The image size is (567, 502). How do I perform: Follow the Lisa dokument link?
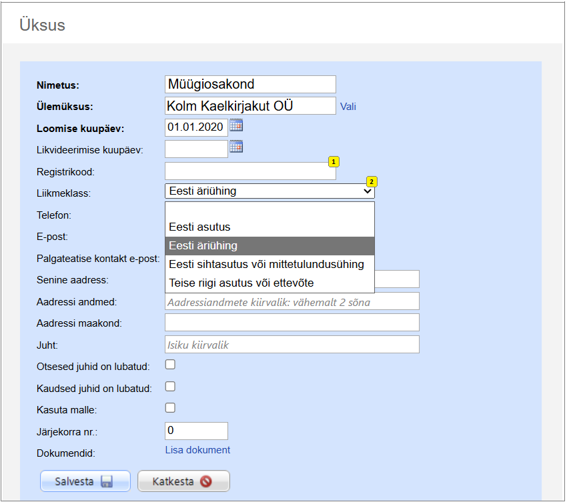(x=197, y=450)
